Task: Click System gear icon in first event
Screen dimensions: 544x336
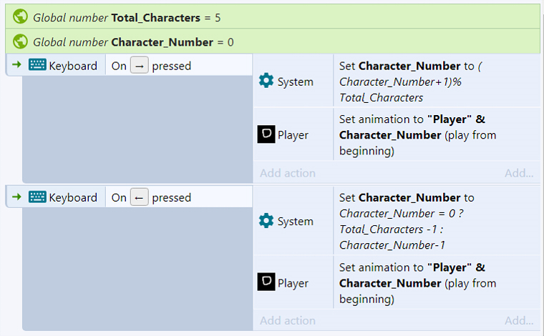Action: [x=266, y=81]
